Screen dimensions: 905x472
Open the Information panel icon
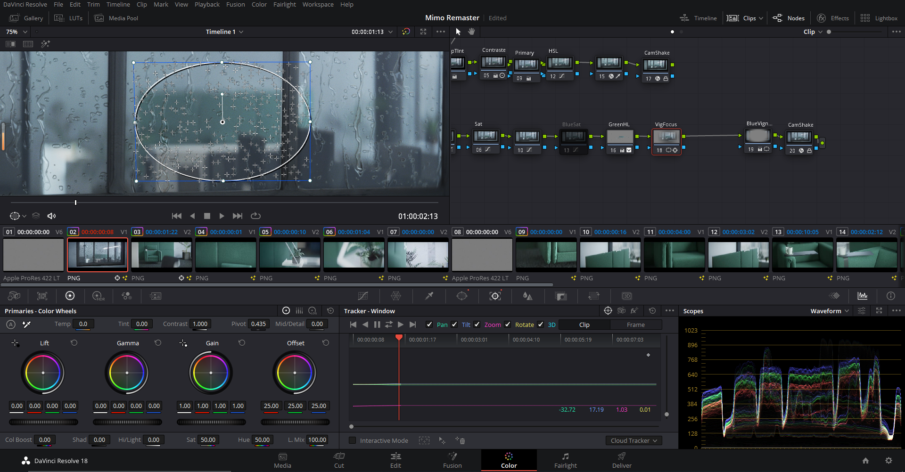pyautogui.click(x=891, y=296)
